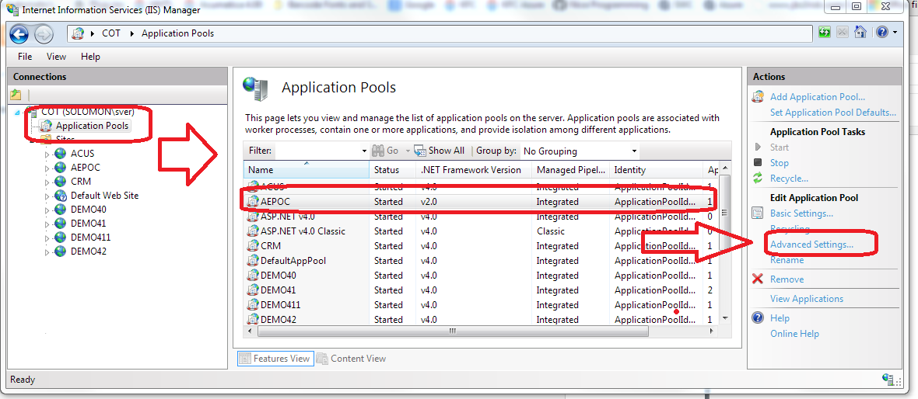Image resolution: width=918 pixels, height=399 pixels.
Task: Click the ACUS site globe icon
Action: click(x=60, y=154)
